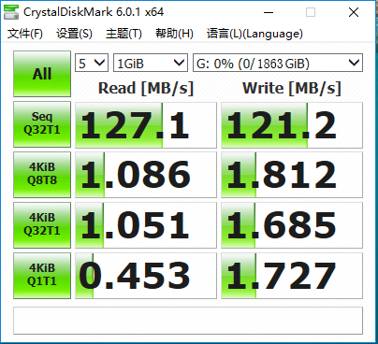
Task: Close the CrystalDiskMark window
Action: click(354, 13)
